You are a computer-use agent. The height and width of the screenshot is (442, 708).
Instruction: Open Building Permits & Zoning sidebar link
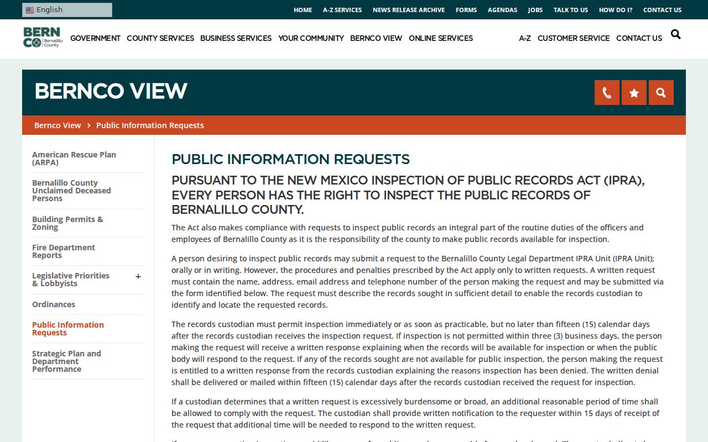(67, 223)
